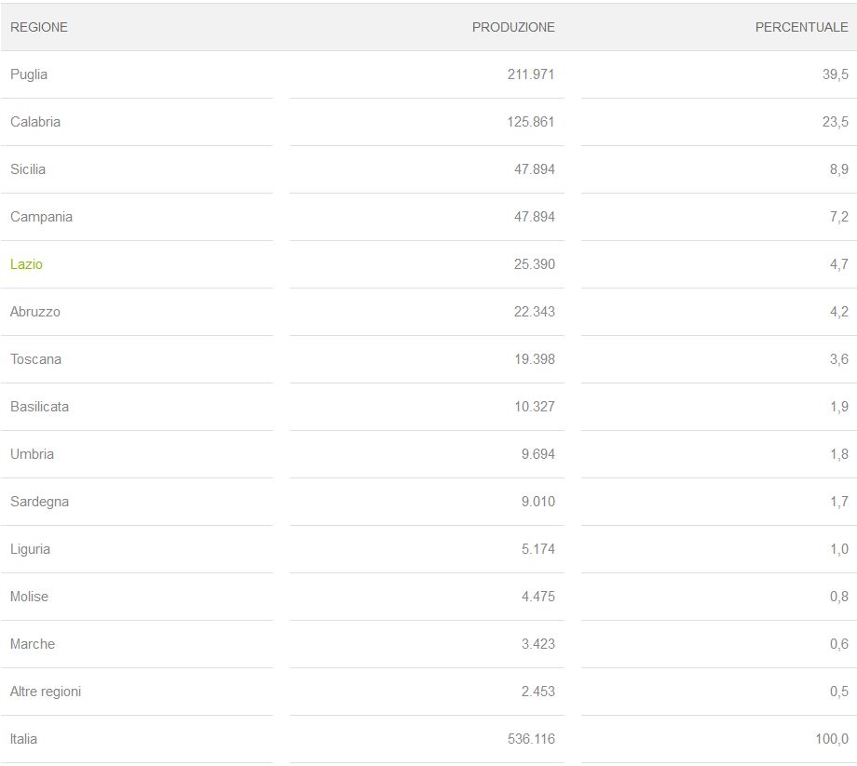This screenshot has height=766, width=857.
Task: Click Lazio's production figure 25.390
Action: click(x=535, y=264)
